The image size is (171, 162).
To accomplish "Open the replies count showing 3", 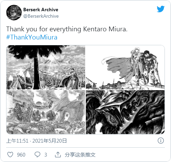I will click(46, 155).
